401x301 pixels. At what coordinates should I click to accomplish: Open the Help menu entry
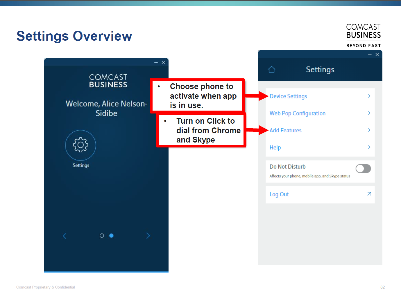(x=320, y=148)
